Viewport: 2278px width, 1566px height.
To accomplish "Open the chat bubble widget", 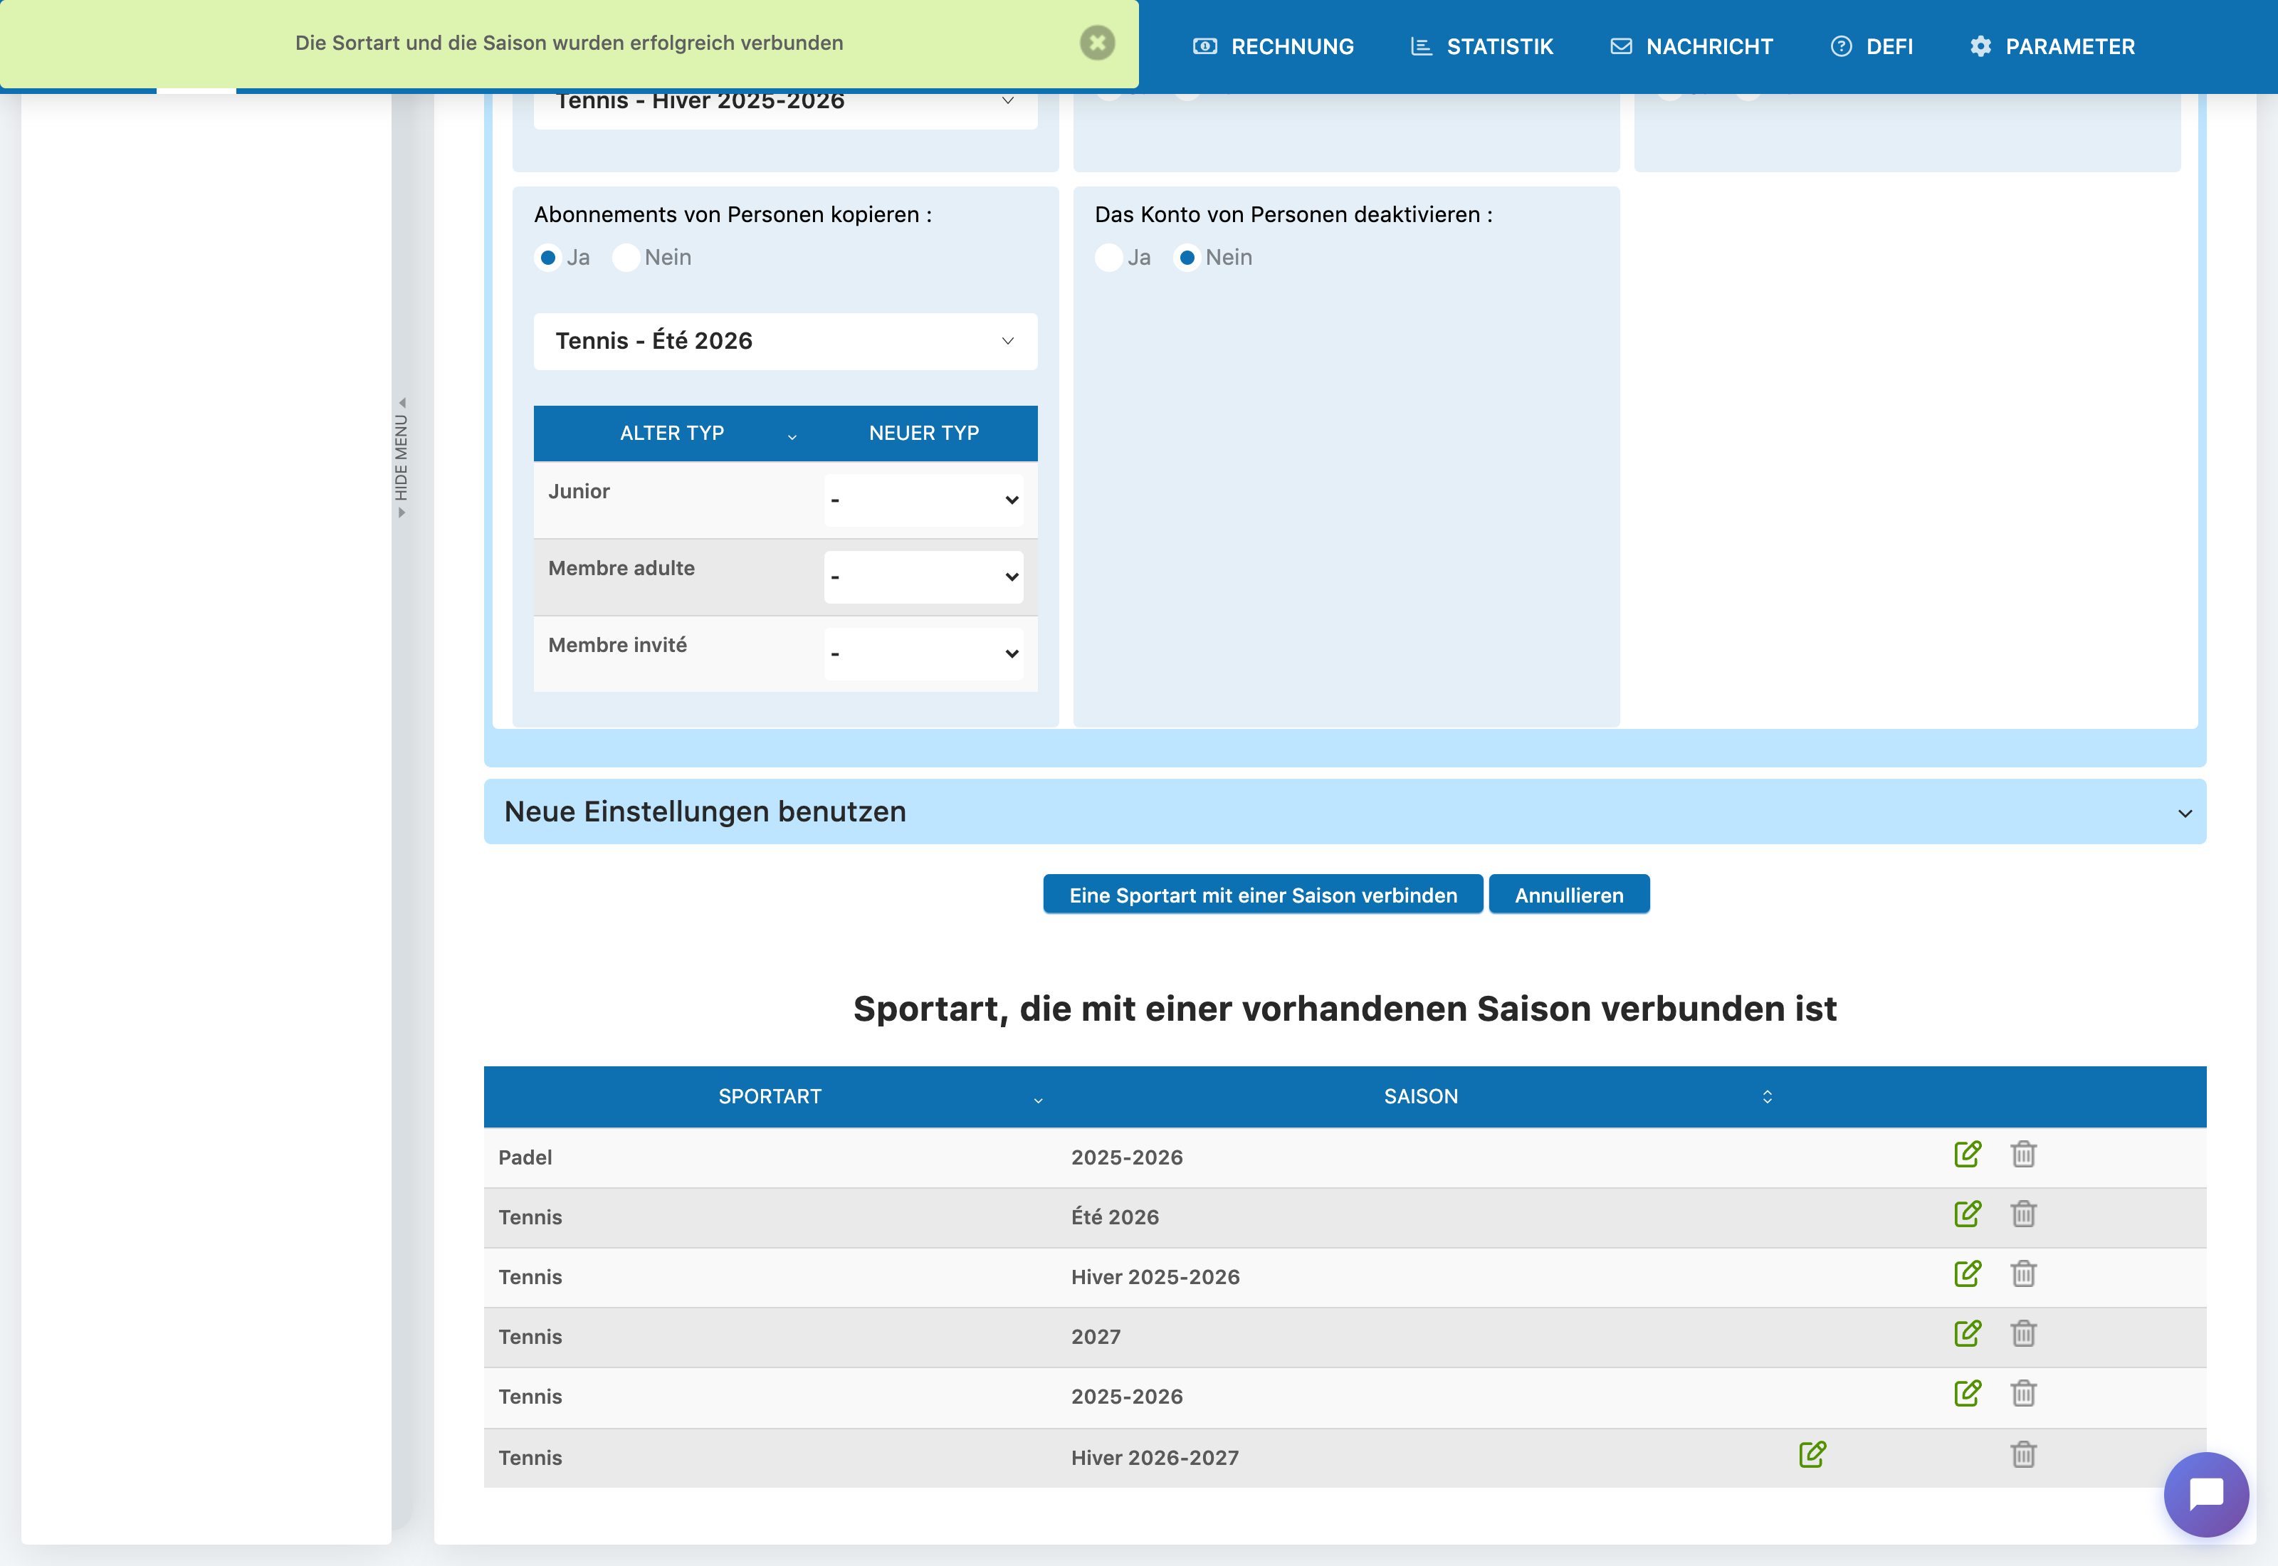I will 2206,1494.
